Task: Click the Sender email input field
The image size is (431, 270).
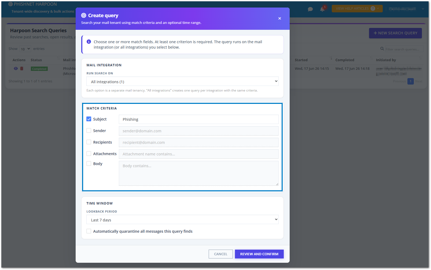Action: click(198, 131)
